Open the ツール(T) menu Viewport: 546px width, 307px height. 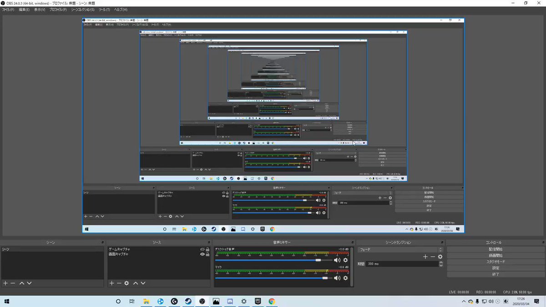pyautogui.click(x=104, y=10)
